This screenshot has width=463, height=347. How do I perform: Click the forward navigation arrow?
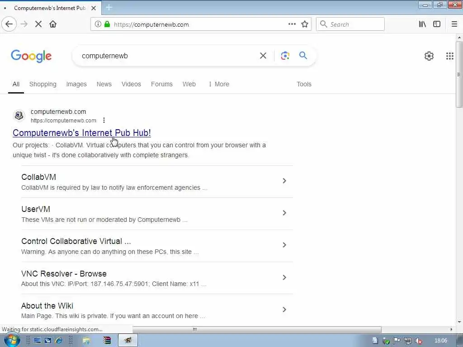click(x=24, y=24)
